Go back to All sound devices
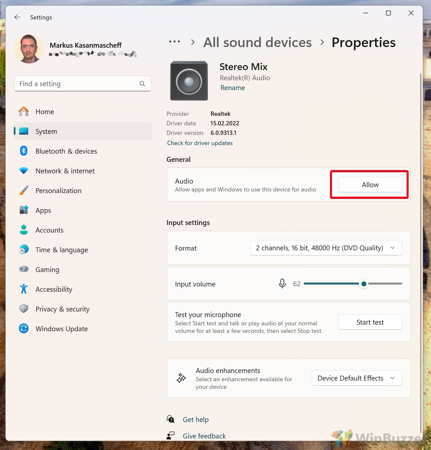 257,42
